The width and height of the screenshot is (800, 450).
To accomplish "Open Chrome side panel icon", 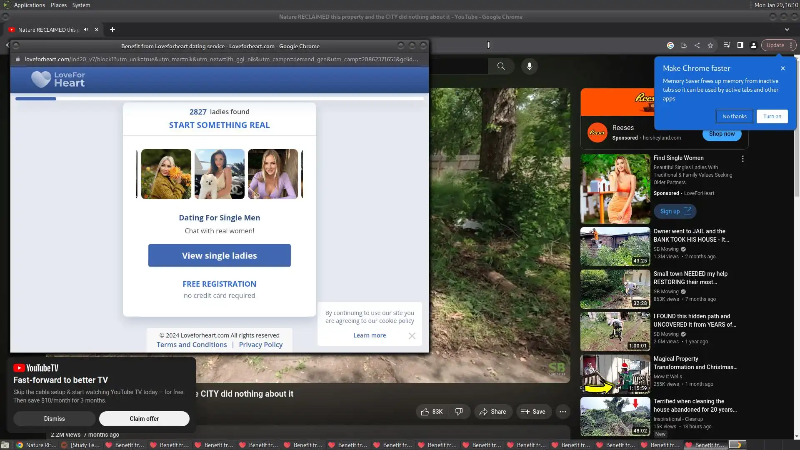I will [740, 45].
